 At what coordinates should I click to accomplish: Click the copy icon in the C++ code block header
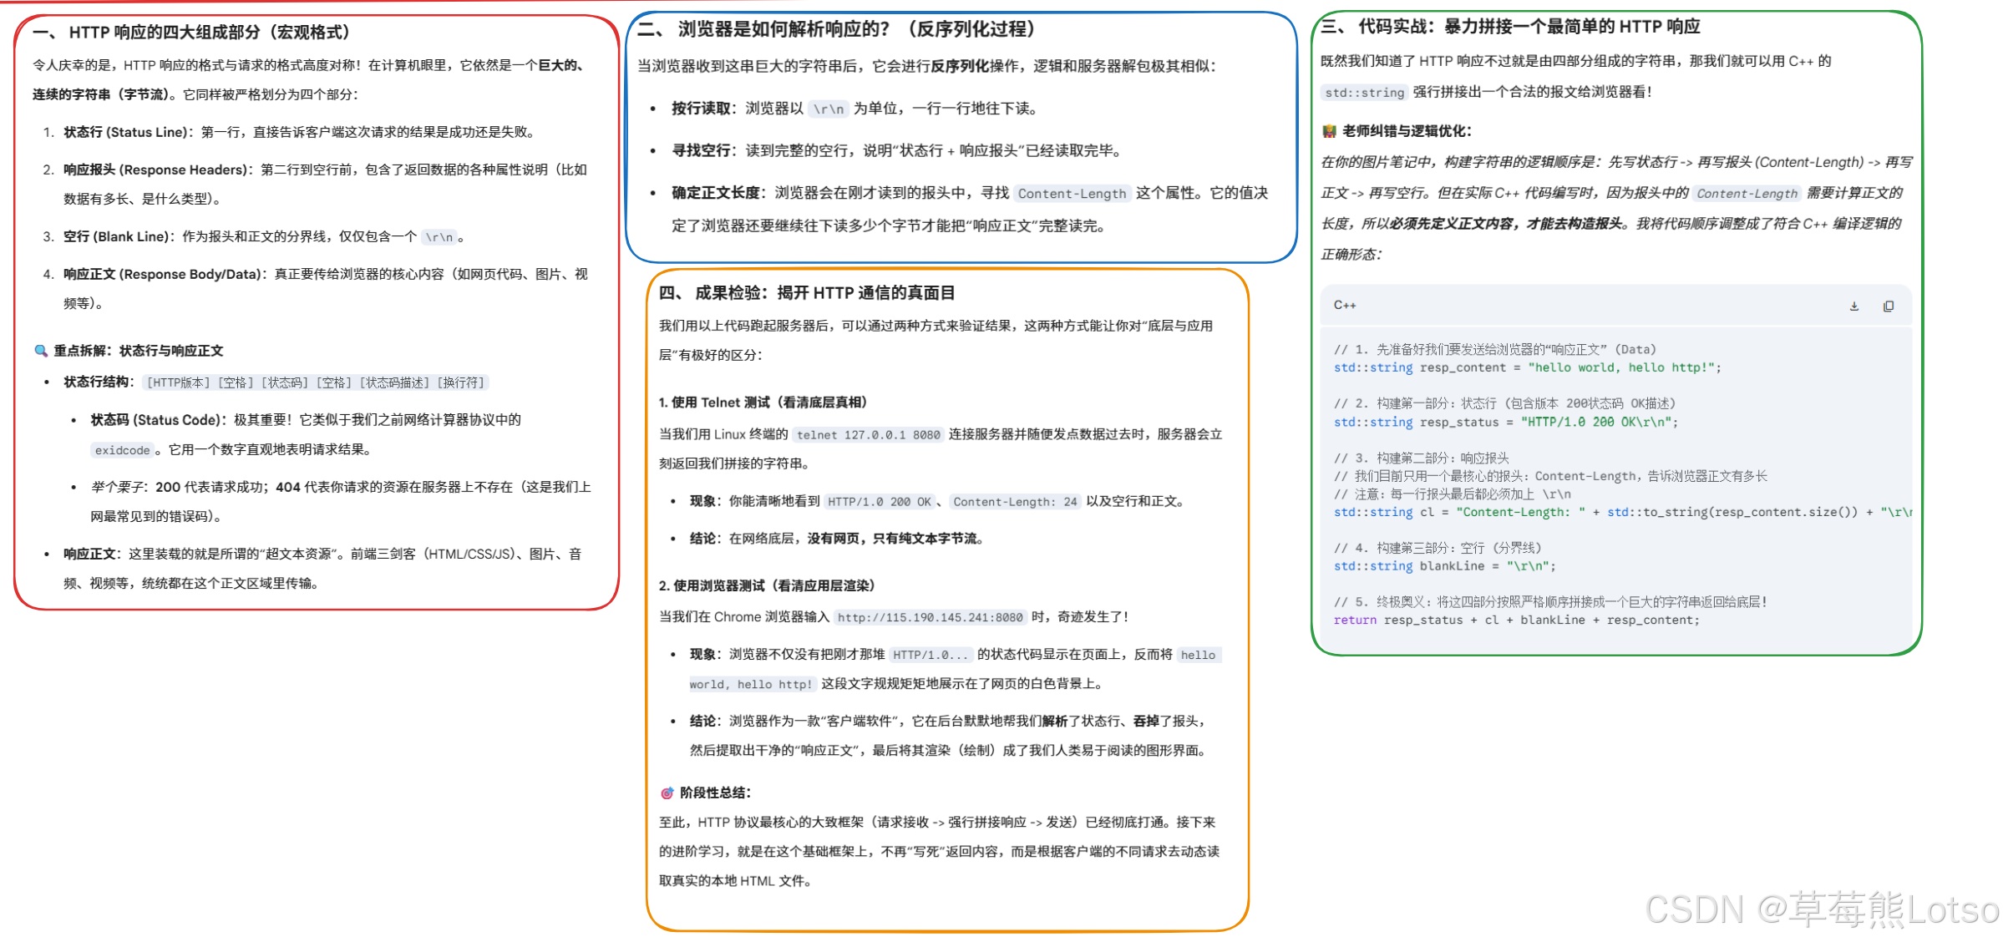(x=1888, y=306)
